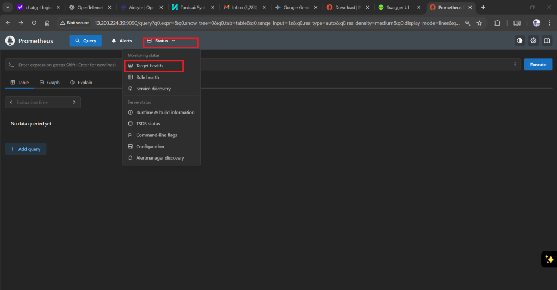This screenshot has height=290, width=557.
Task: Click the zoom magnifier in address bar
Action: [x=467, y=23]
